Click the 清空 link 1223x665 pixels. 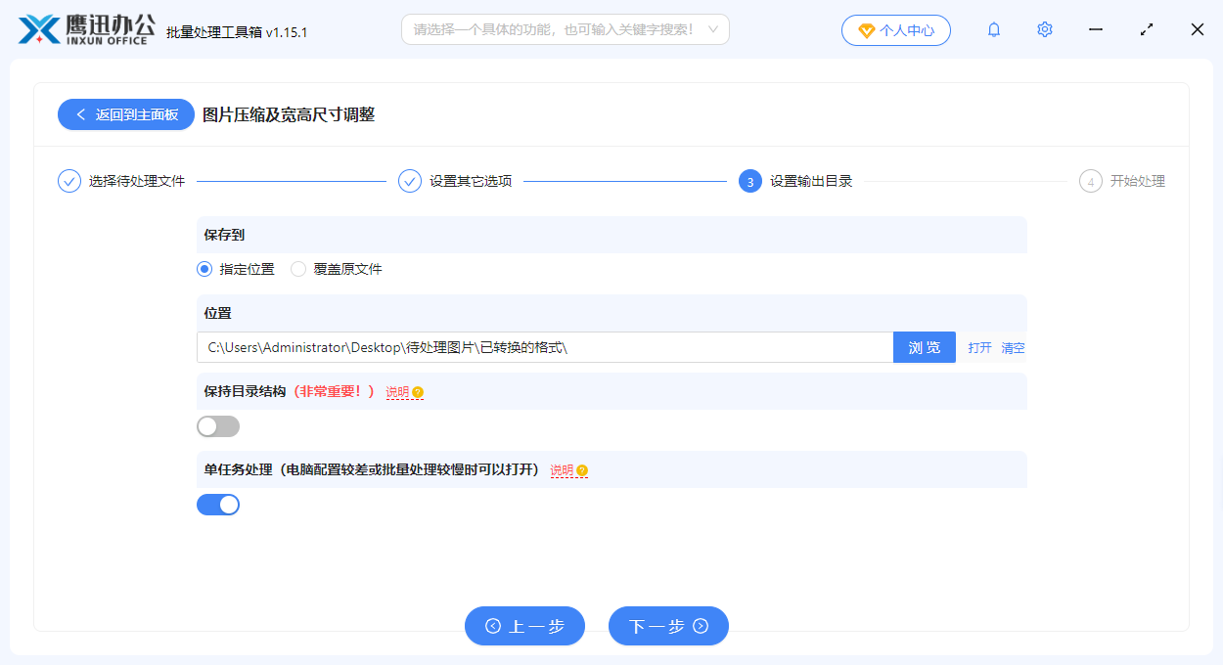[1013, 347]
